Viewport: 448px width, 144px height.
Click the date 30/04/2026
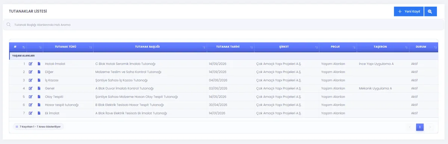pyautogui.click(x=218, y=105)
